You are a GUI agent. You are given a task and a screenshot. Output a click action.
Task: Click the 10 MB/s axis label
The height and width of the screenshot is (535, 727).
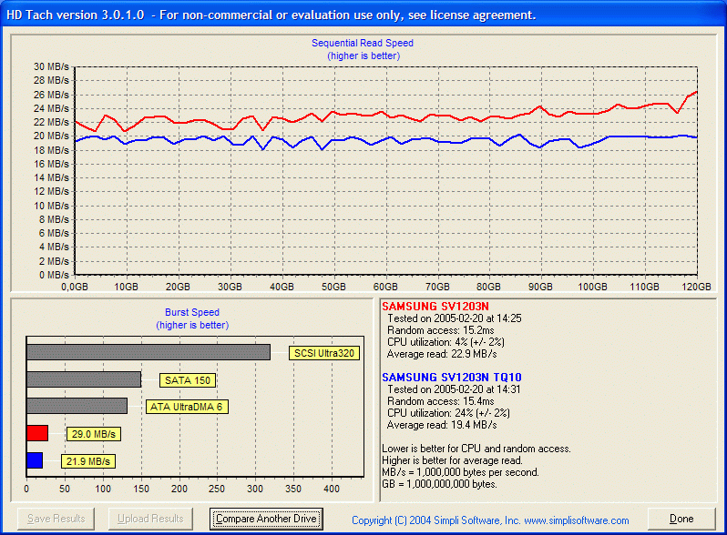[x=51, y=206]
